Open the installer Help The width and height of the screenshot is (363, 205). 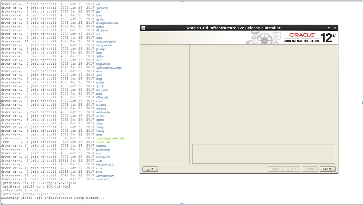(150, 169)
